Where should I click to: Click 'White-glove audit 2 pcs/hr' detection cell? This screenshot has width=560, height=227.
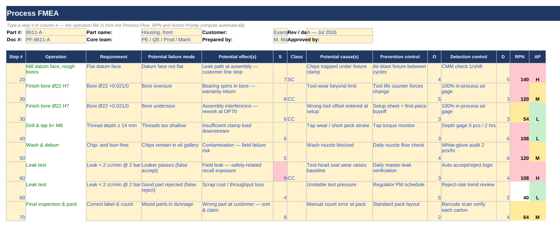click(469, 152)
